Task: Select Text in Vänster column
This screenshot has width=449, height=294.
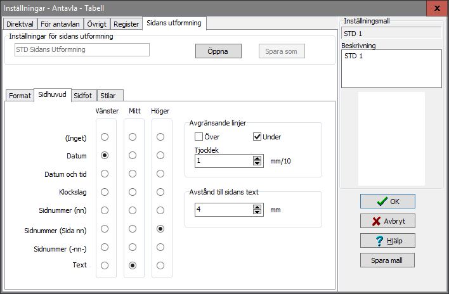Action: (105, 265)
